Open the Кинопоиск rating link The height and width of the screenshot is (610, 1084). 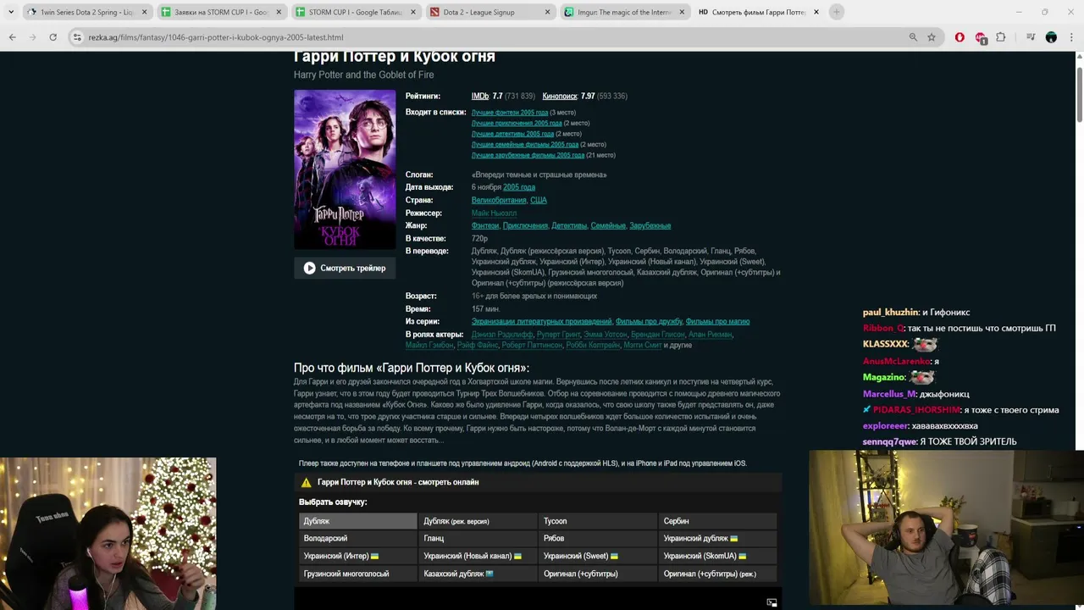pyautogui.click(x=560, y=96)
